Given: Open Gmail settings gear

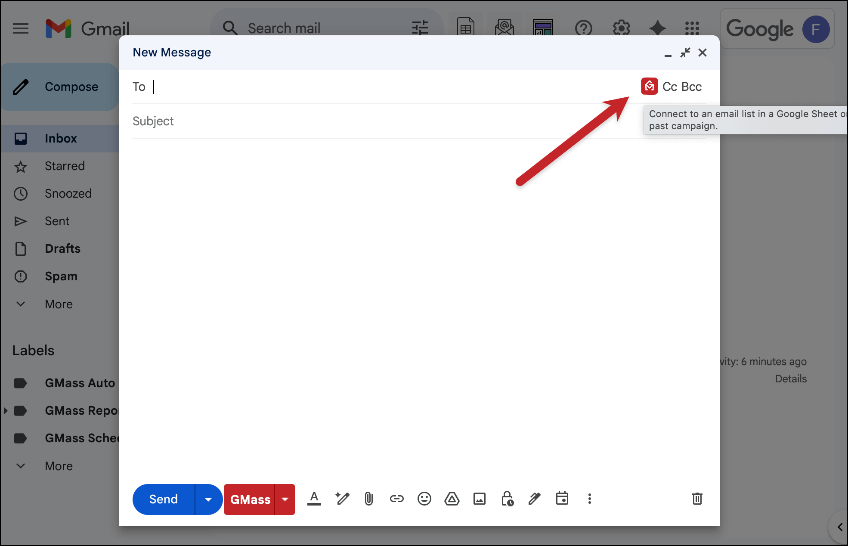Looking at the screenshot, I should click(621, 28).
